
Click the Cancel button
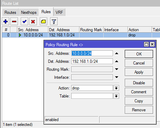pos(139,63)
